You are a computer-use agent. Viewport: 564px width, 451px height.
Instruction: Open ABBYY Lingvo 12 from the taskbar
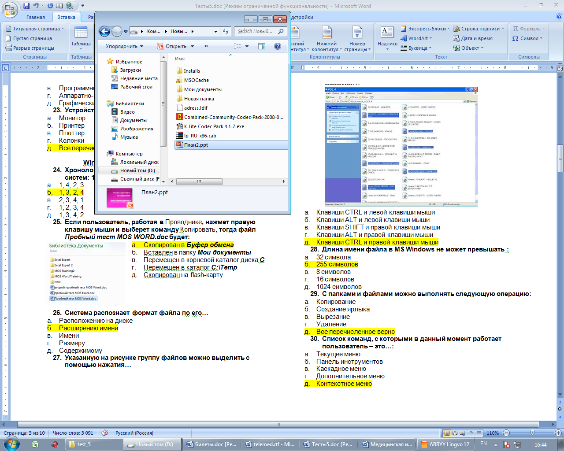click(445, 444)
